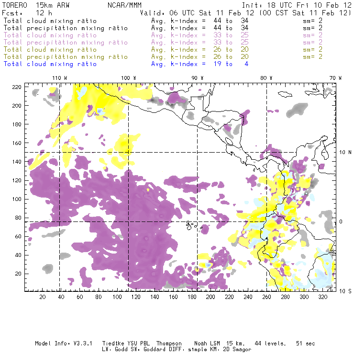Pick the olive 'Total cloud mixing ratio' legend entry

coord(50,50)
